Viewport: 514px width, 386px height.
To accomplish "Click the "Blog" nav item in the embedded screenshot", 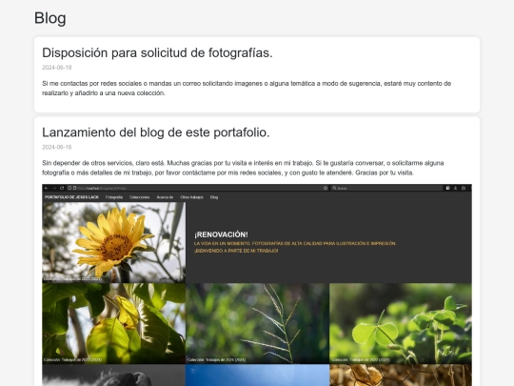I will (214, 197).
